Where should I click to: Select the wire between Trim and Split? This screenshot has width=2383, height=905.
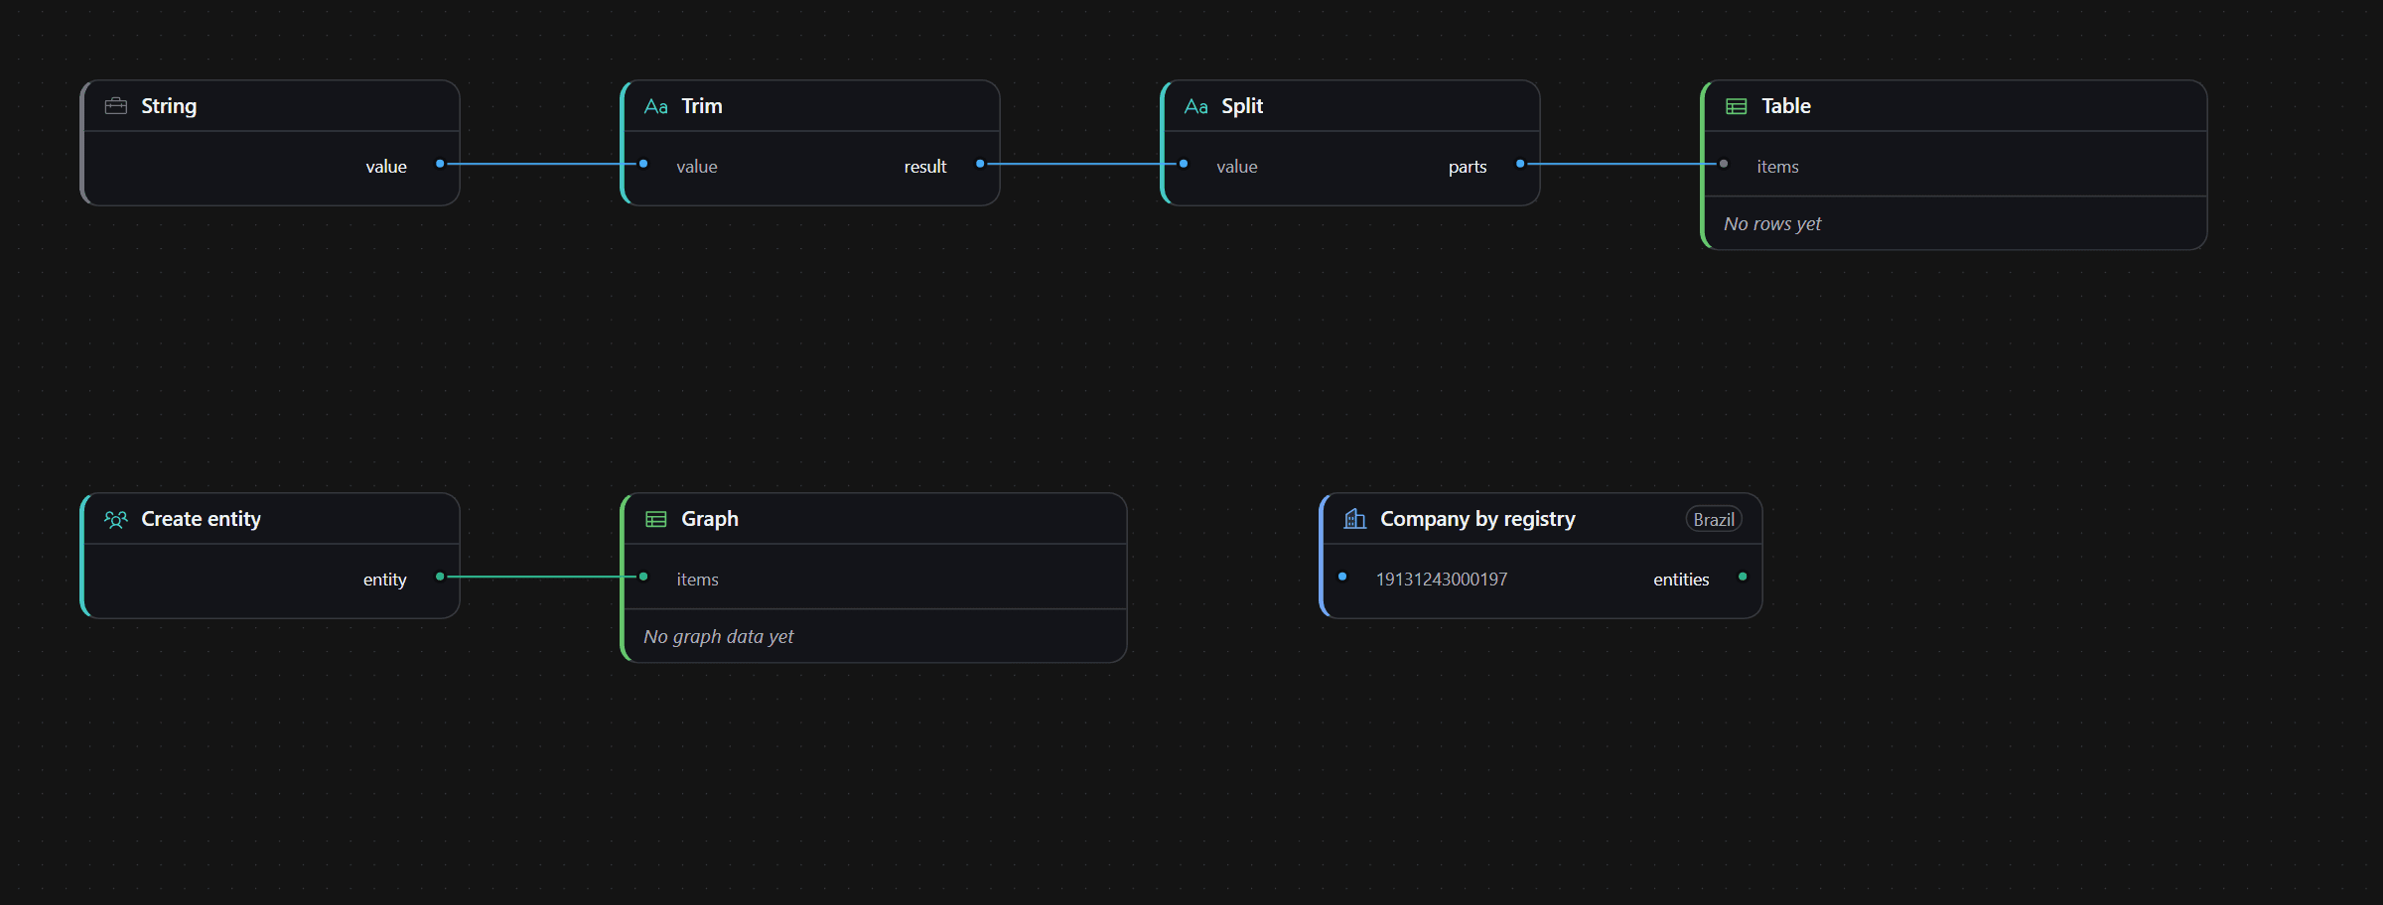click(x=1082, y=164)
